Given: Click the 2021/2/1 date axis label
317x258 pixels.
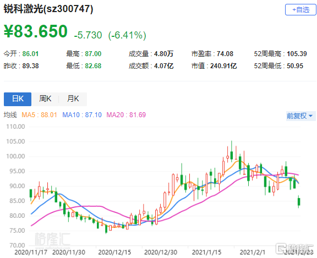Looking at the screenshot, I should (252, 252).
